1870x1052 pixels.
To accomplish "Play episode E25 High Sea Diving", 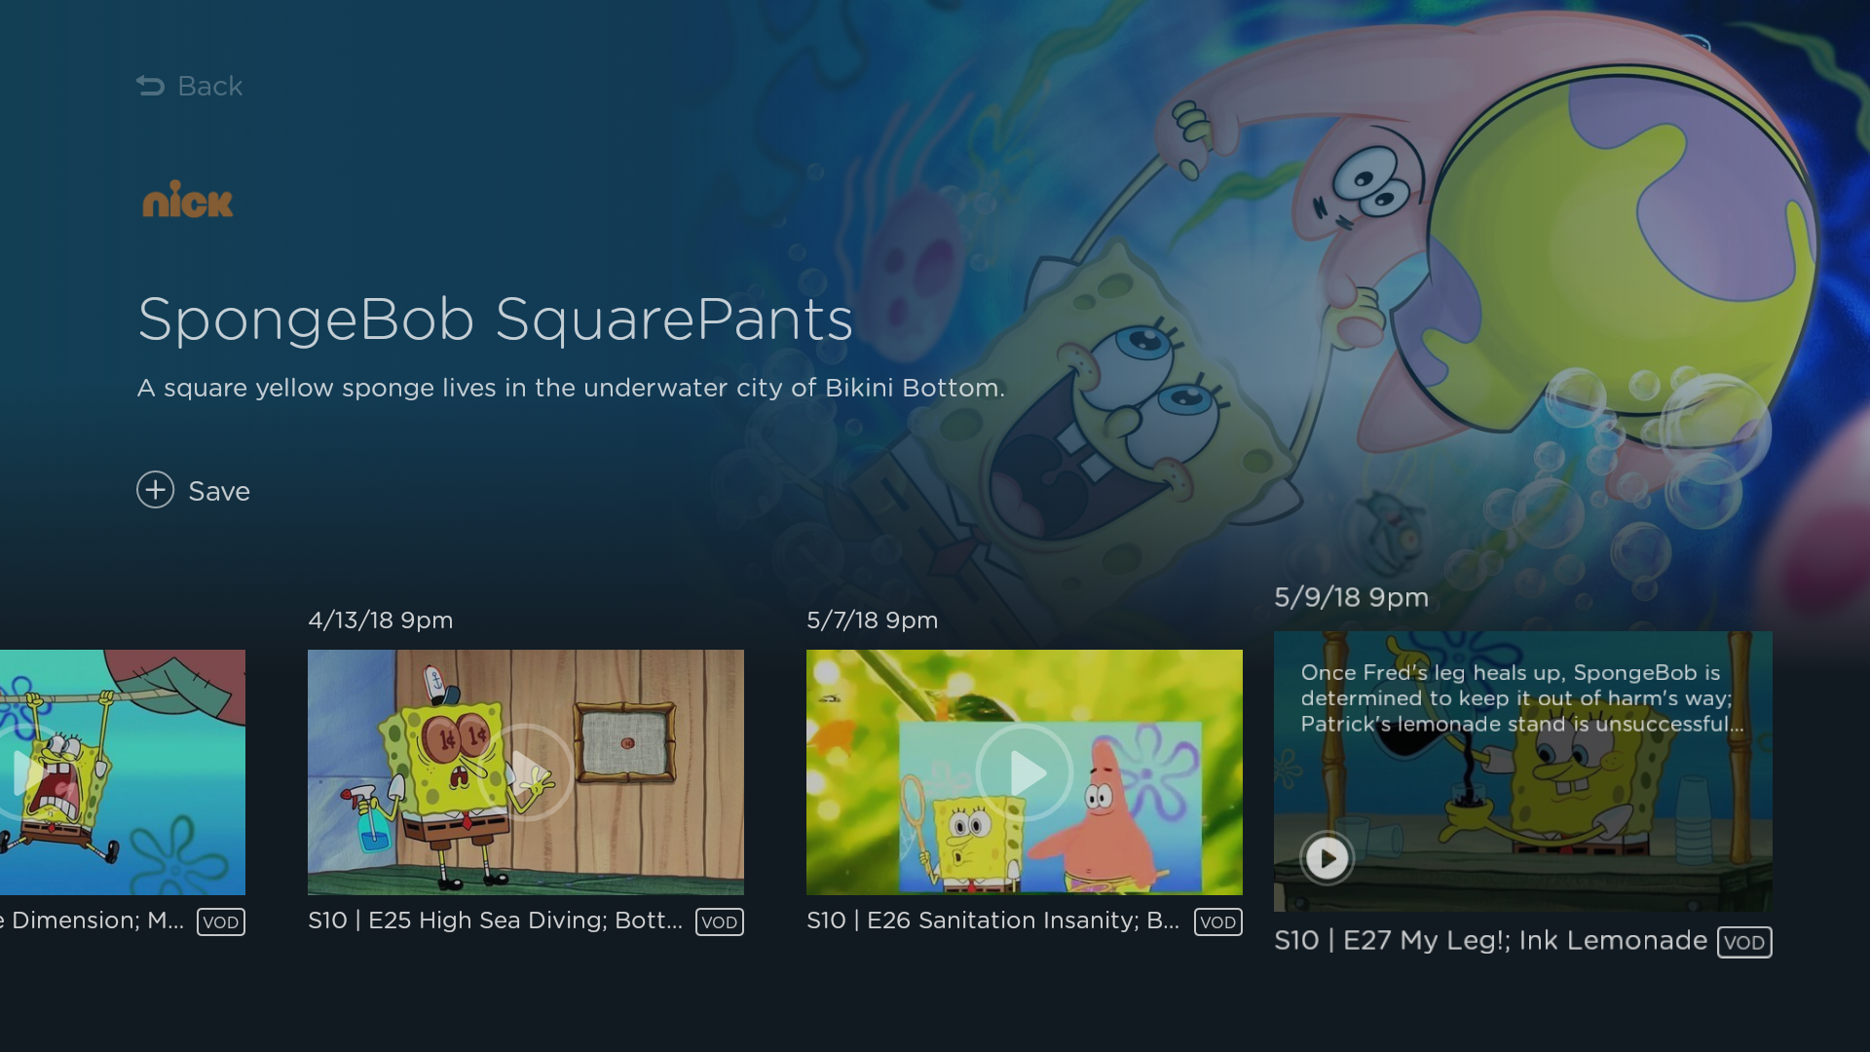I will [526, 772].
